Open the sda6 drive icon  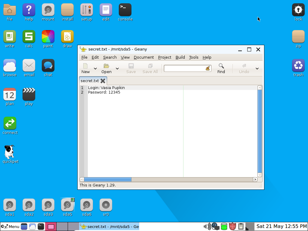coord(87,205)
